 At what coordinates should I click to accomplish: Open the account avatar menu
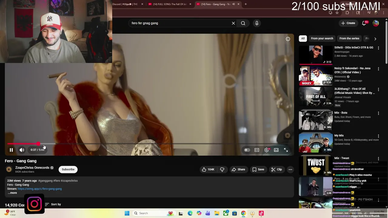[376, 23]
